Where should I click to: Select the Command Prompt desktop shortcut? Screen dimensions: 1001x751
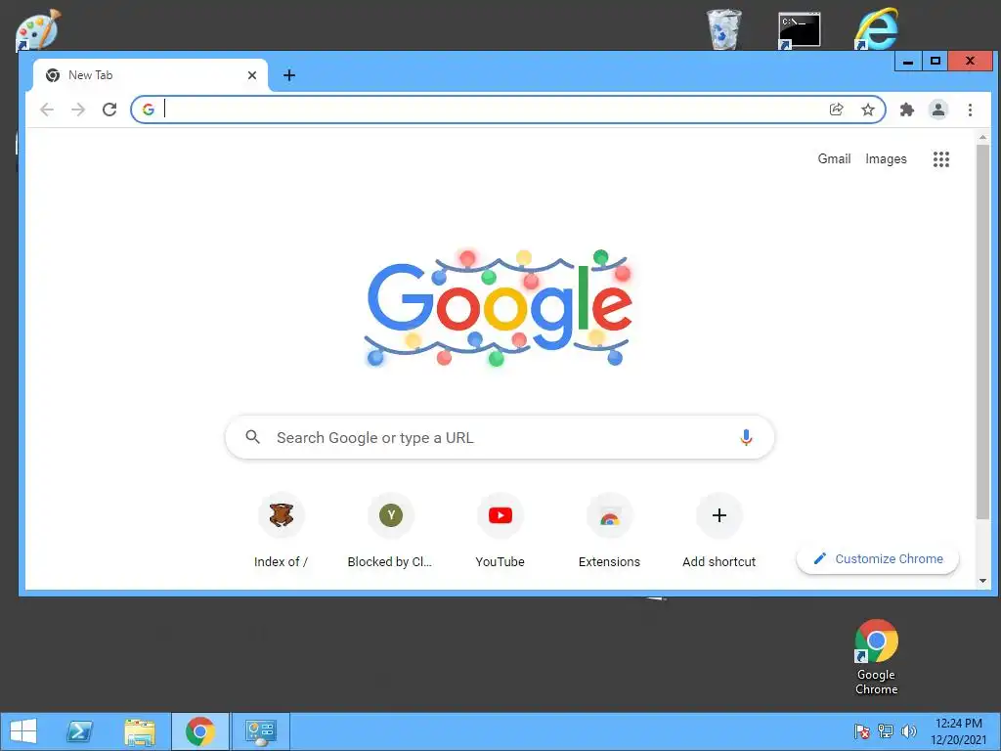click(x=800, y=29)
